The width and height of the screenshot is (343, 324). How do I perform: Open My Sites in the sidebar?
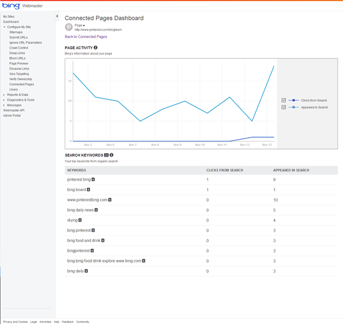[9, 16]
